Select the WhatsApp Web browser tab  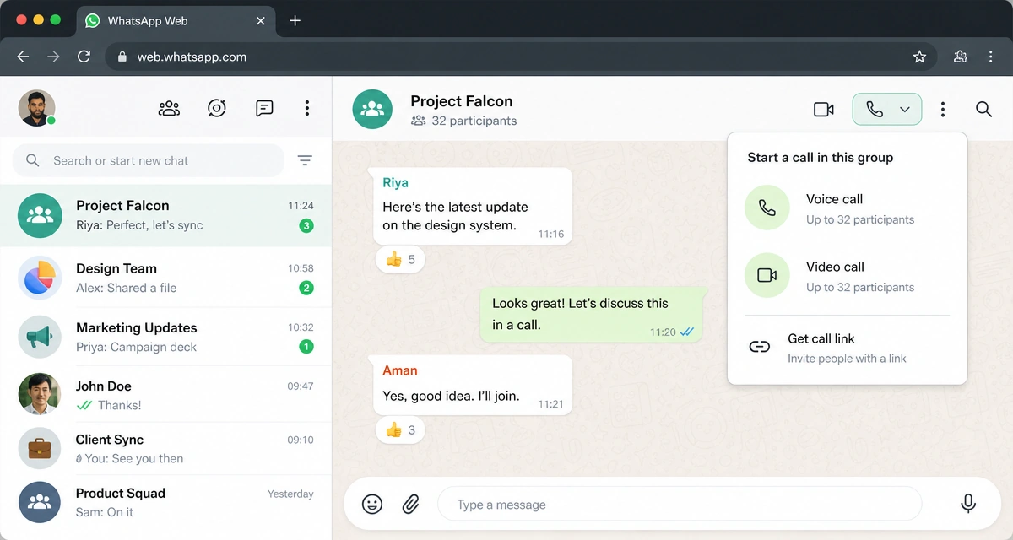(x=176, y=21)
